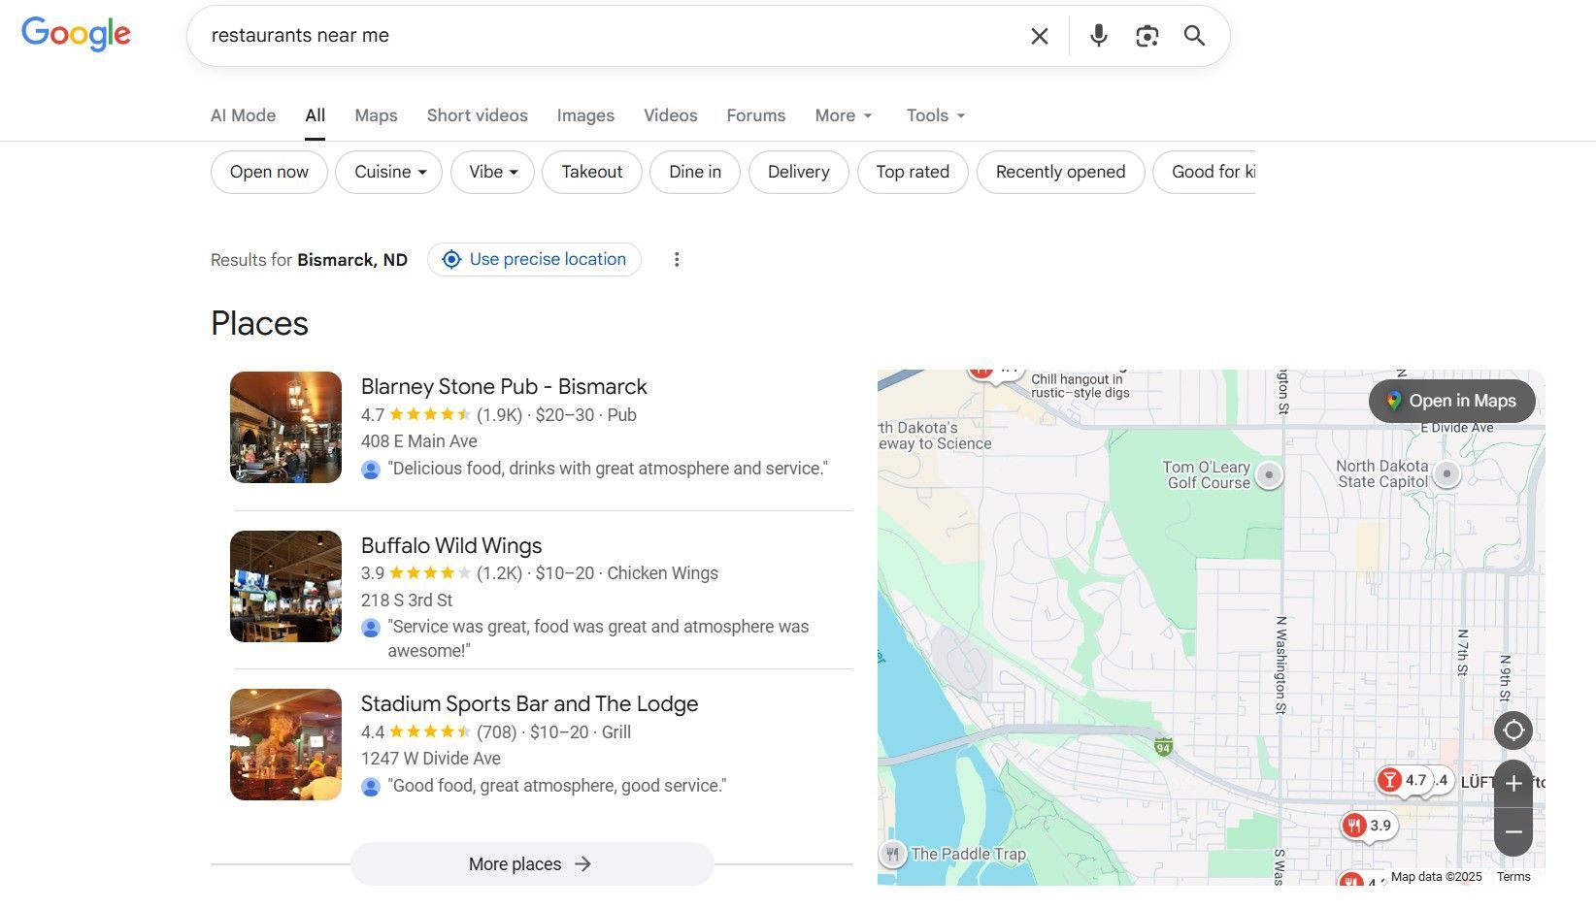The image size is (1596, 909).
Task: Toggle the Top rated filter chip
Action: 913,172
